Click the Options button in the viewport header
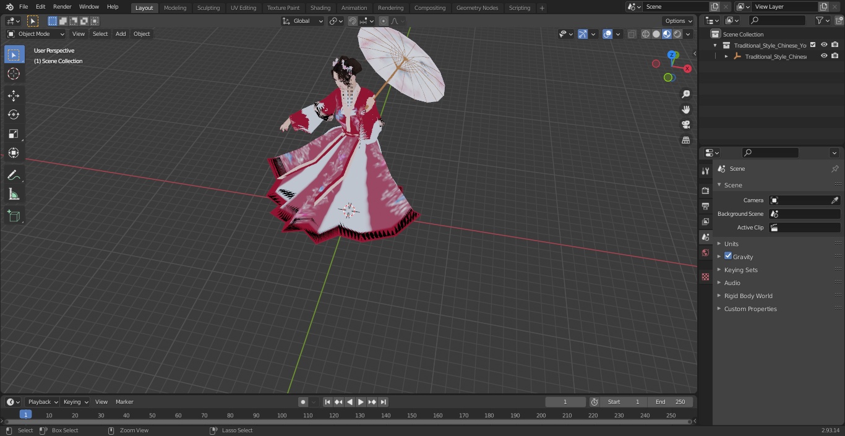Viewport: 845px width, 436px height. pyautogui.click(x=679, y=21)
